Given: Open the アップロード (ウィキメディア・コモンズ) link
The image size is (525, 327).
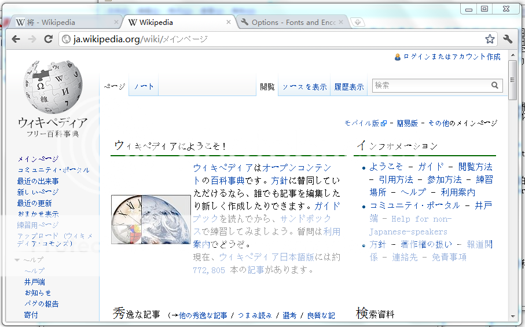Looking at the screenshot, I should (x=55, y=240).
